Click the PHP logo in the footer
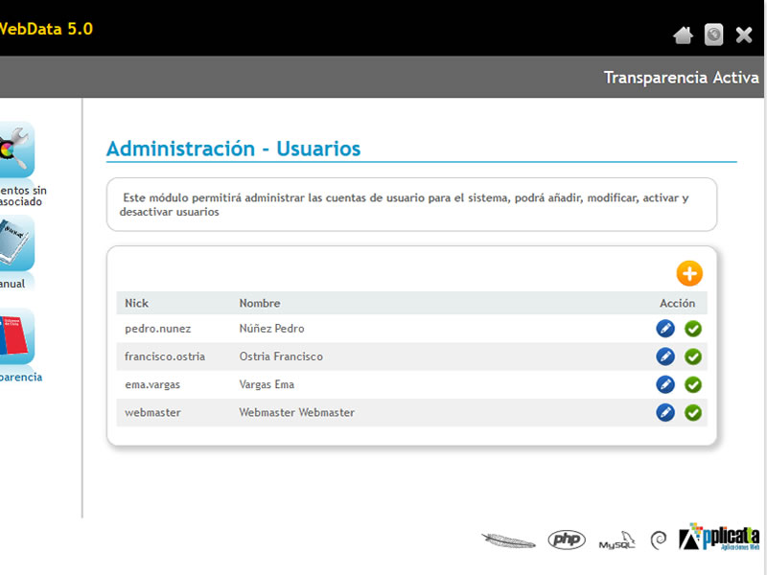Image resolution: width=767 pixels, height=575 pixels. (x=566, y=540)
